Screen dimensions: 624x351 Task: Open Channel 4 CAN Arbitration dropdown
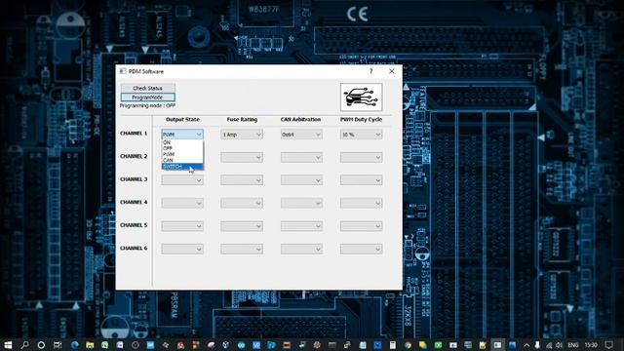301,204
